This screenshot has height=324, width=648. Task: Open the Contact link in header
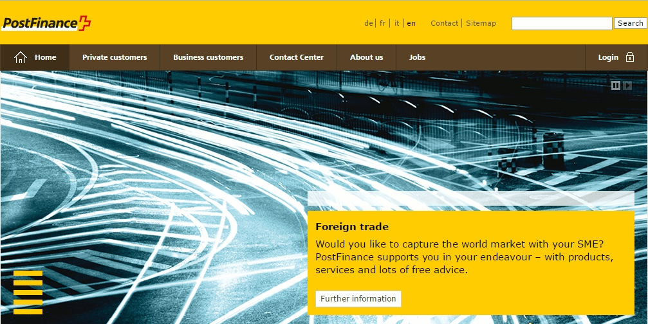444,23
